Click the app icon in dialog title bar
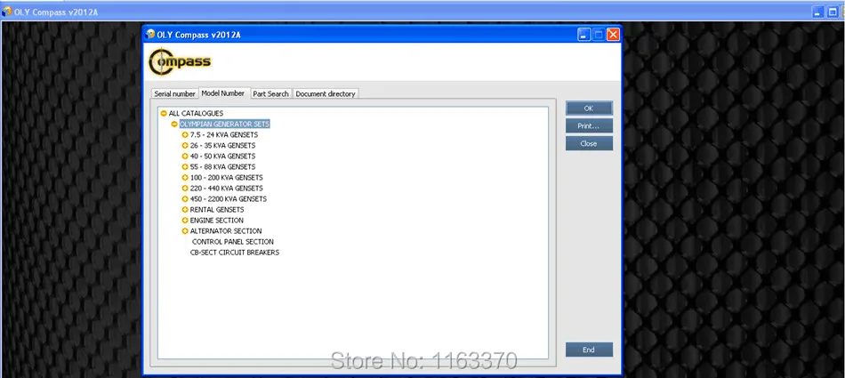The image size is (845, 378). 150,35
